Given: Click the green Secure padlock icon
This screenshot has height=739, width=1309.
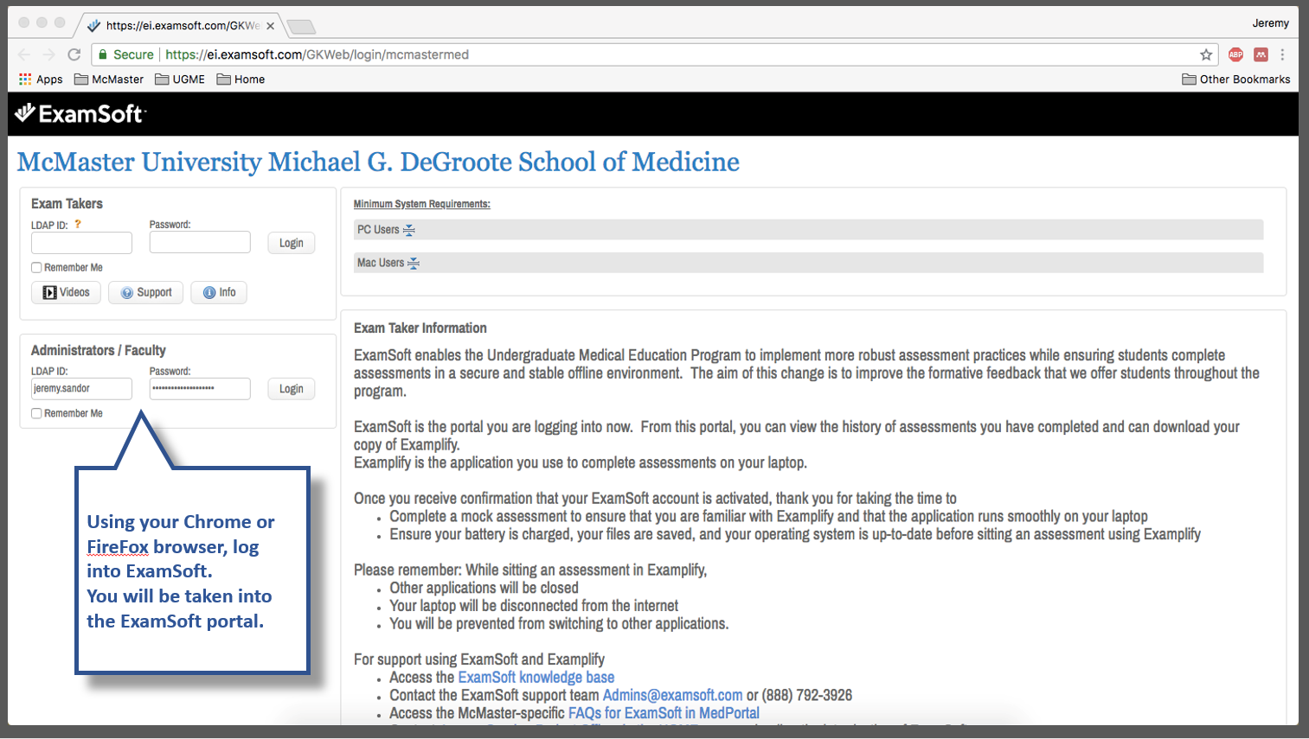Looking at the screenshot, I should tap(103, 54).
